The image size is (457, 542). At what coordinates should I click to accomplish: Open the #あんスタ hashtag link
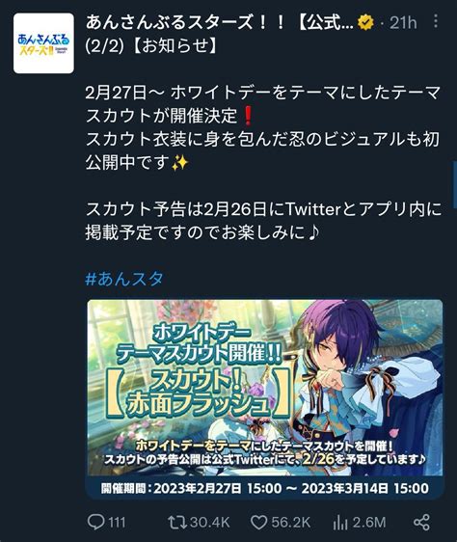tap(123, 279)
